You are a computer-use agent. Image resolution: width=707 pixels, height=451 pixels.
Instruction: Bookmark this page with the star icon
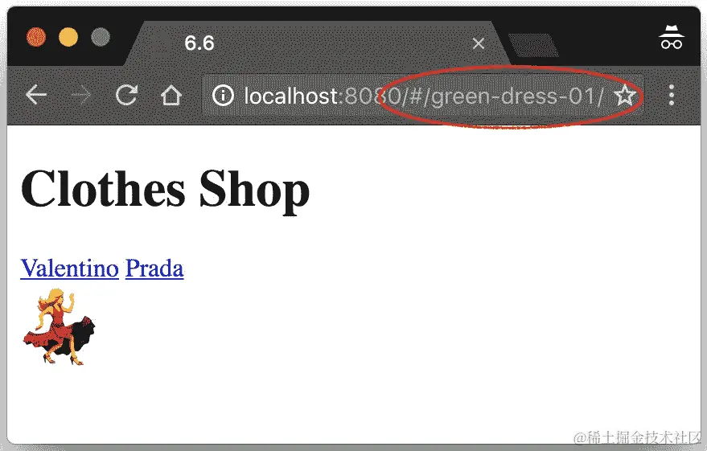coord(625,96)
